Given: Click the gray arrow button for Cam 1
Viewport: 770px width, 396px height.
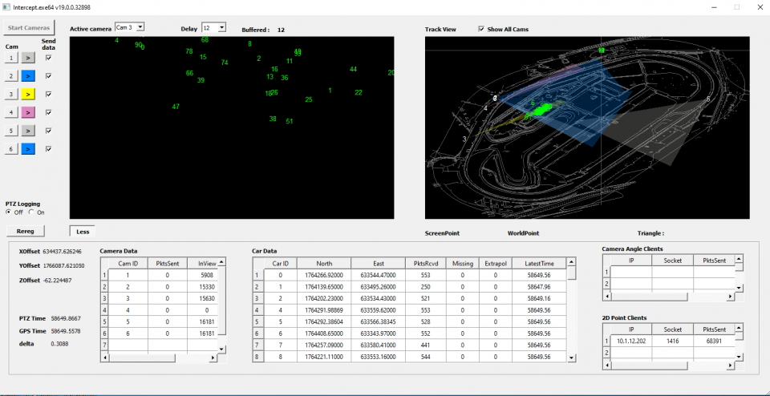Looking at the screenshot, I should coord(28,58).
